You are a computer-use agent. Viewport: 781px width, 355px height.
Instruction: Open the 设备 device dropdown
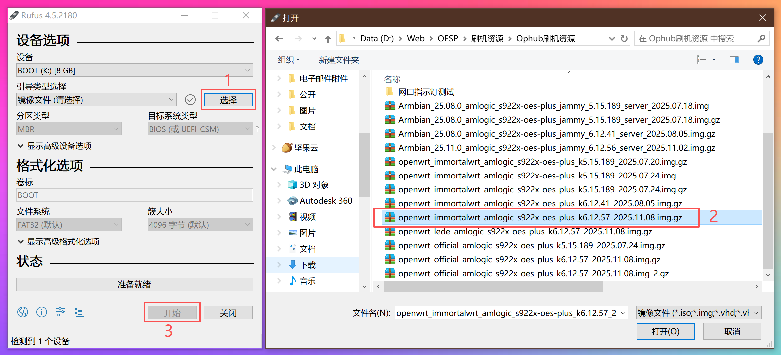[247, 70]
